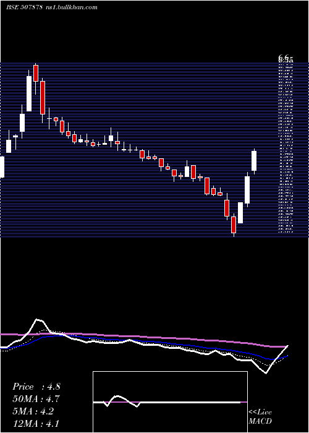Click the most recent white candlestick

[x=254, y=161]
